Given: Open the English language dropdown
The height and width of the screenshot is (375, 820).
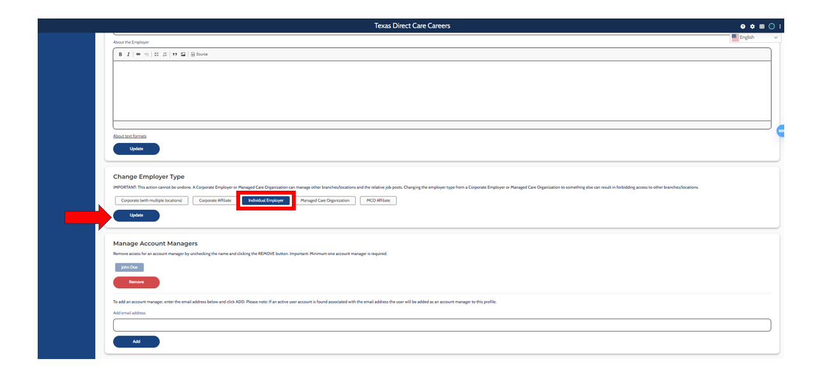Looking at the screenshot, I should click(755, 38).
